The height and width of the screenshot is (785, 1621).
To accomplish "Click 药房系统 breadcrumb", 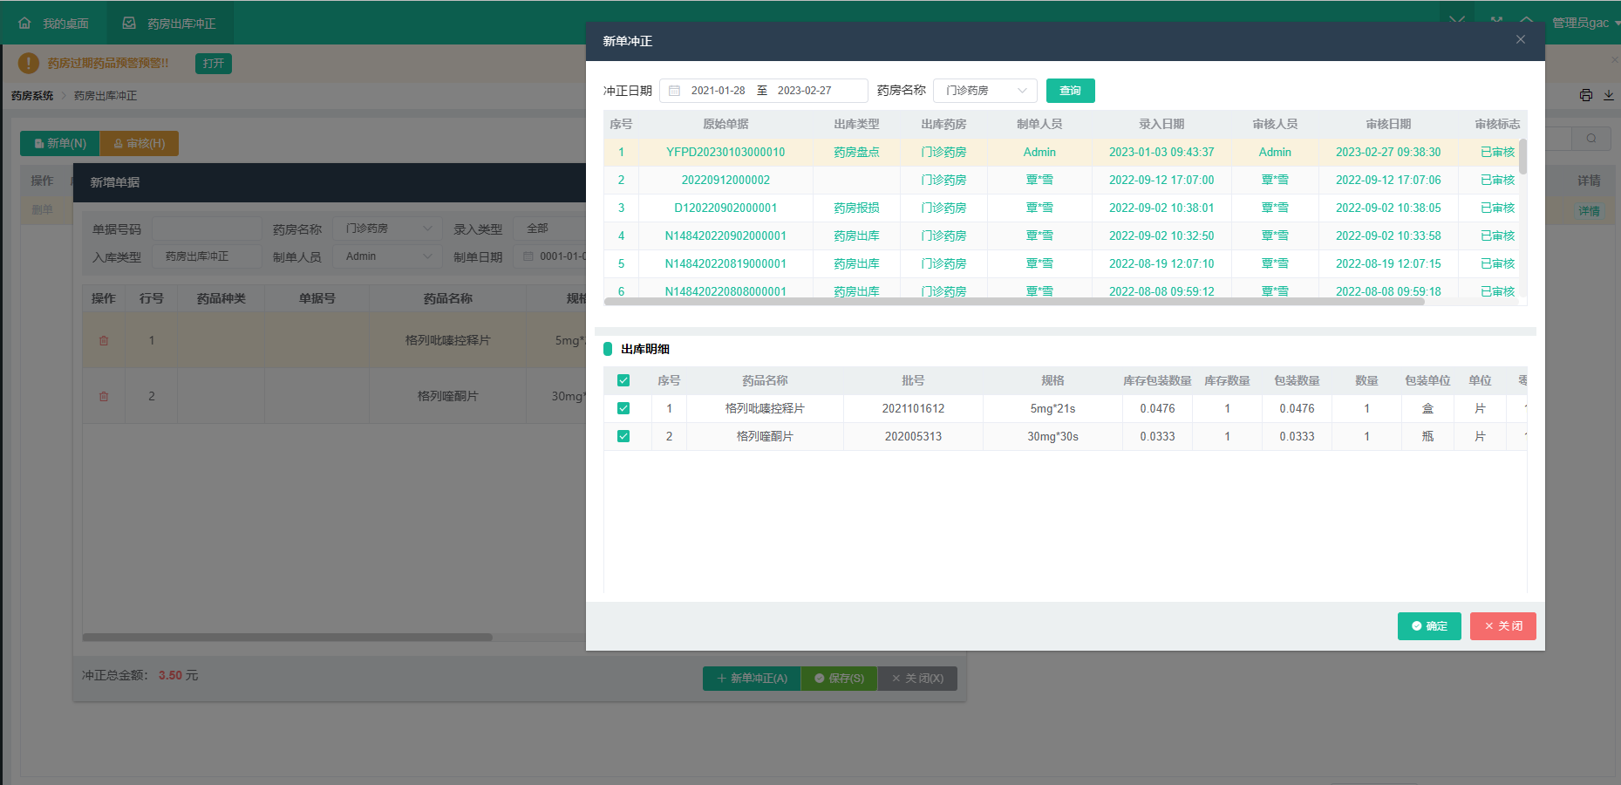I will point(32,96).
